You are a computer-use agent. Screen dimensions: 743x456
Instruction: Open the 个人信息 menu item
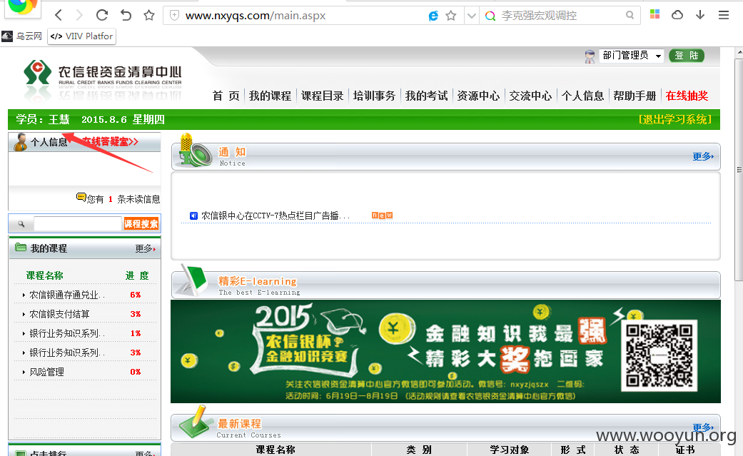[583, 96]
